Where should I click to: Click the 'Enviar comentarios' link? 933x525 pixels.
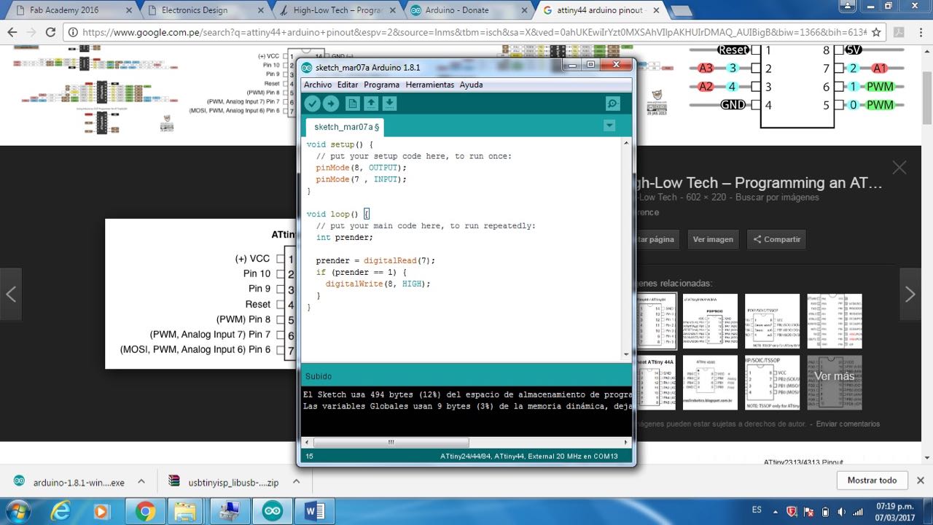[848, 424]
